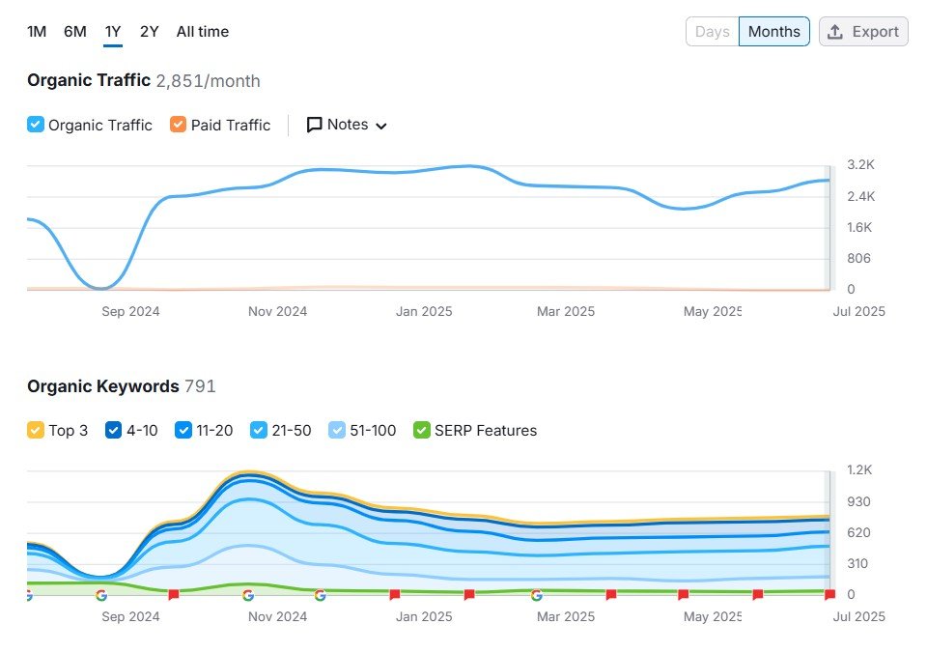Select the 6M time range tab
This screenshot has height=653, width=927.
point(75,32)
